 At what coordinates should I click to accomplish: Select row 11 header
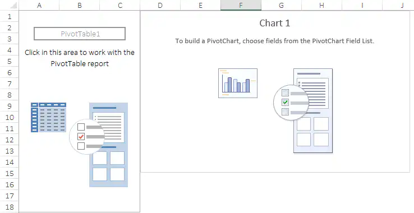pyautogui.click(x=10, y=128)
